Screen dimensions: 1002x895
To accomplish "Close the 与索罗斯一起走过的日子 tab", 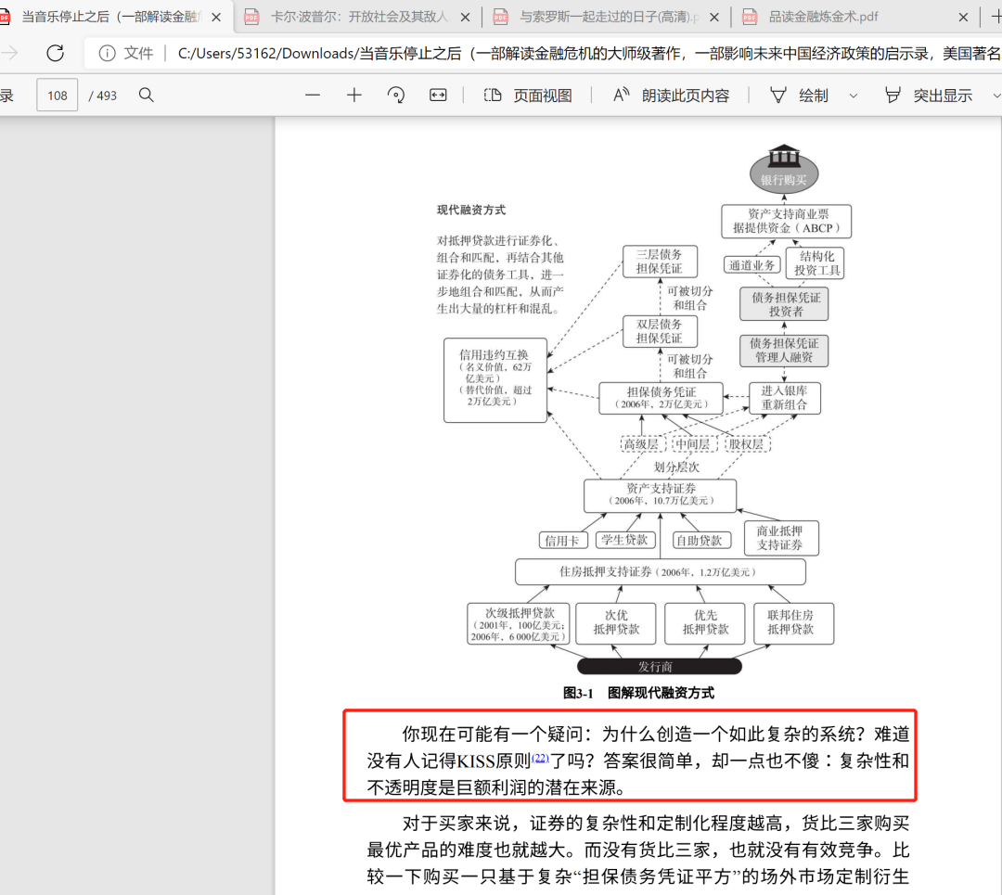I will pos(714,18).
